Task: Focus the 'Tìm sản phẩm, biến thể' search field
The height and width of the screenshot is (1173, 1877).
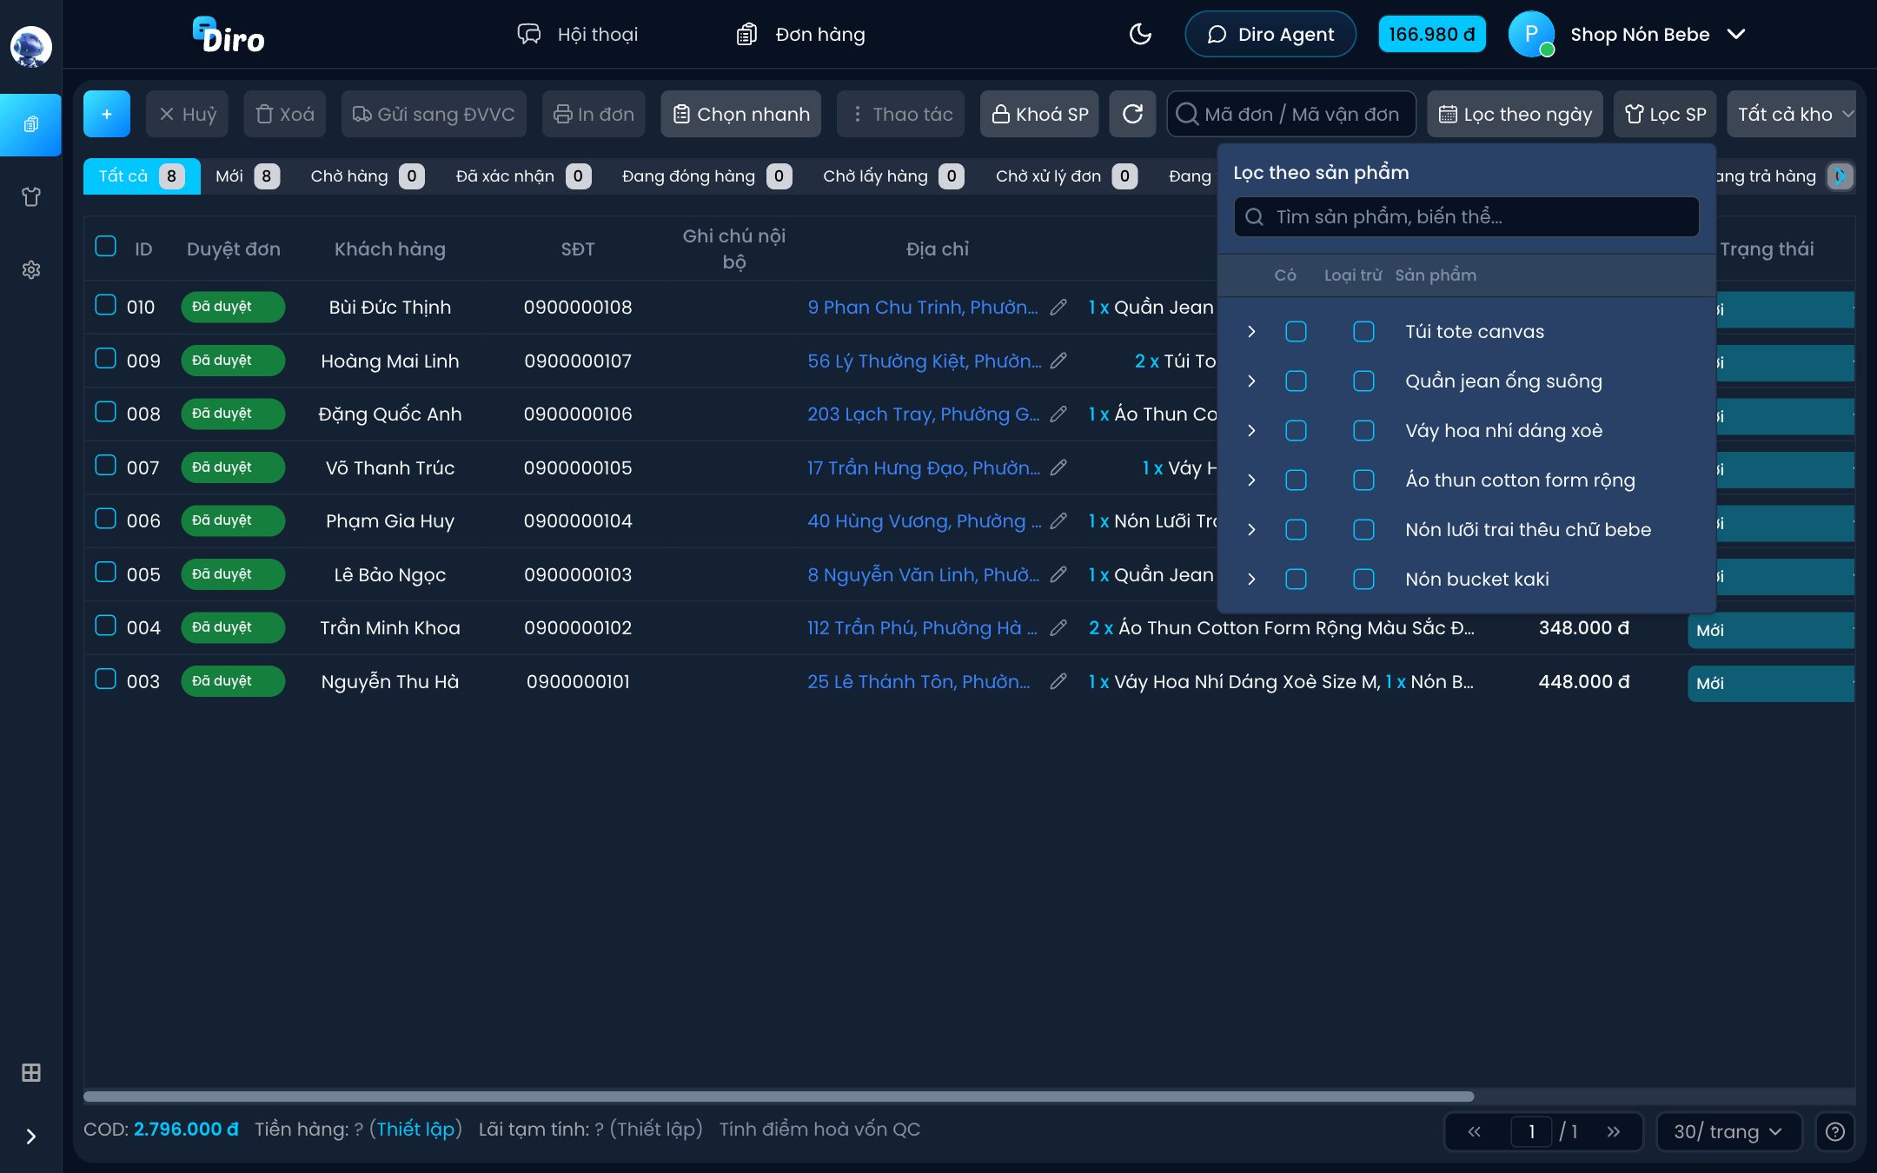Action: [x=1466, y=216]
